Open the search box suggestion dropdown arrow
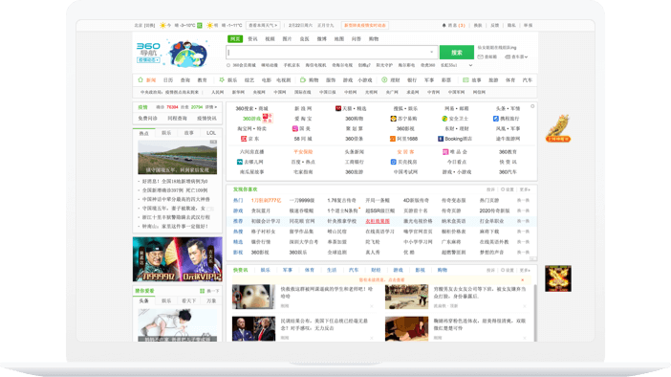The width and height of the screenshot is (671, 377). (431, 53)
